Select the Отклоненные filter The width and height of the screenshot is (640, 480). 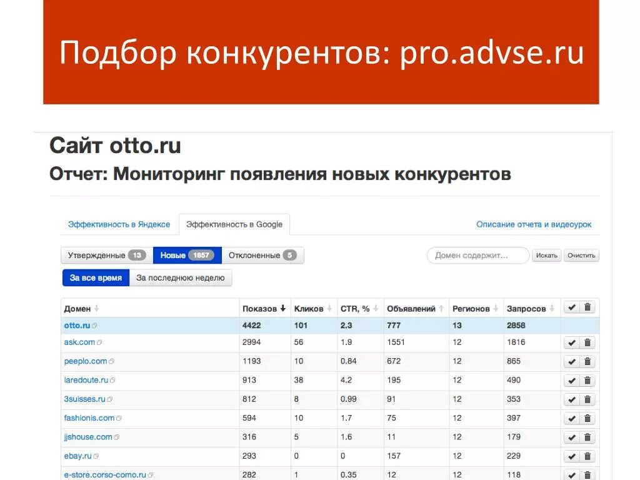(262, 256)
